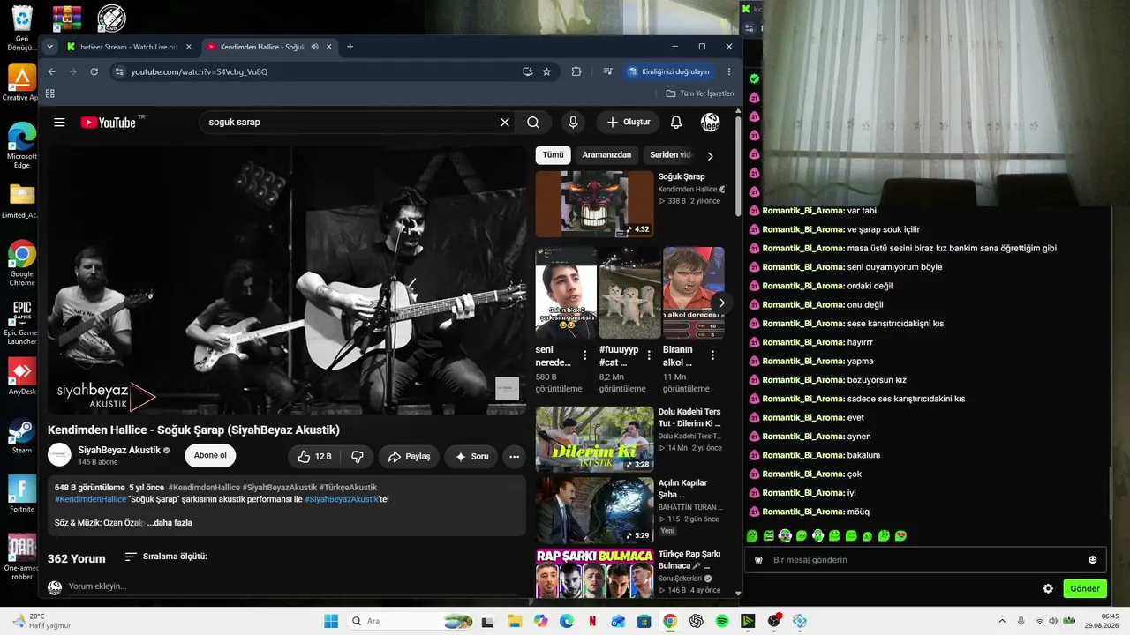Open Chrome extensions puzzle icon
The image size is (1130, 635).
(x=576, y=71)
